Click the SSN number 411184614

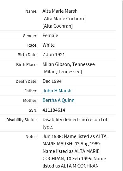54,110
